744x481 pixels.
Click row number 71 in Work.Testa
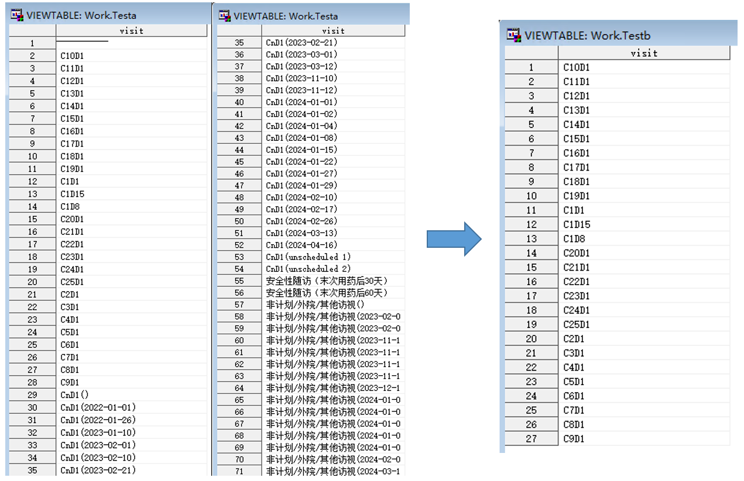(x=239, y=471)
